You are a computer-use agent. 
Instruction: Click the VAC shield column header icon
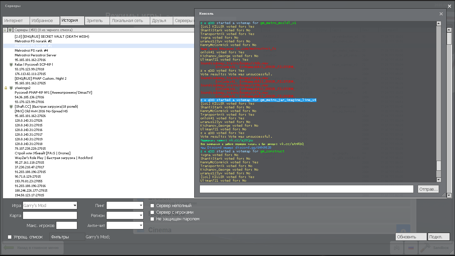pos(10,30)
